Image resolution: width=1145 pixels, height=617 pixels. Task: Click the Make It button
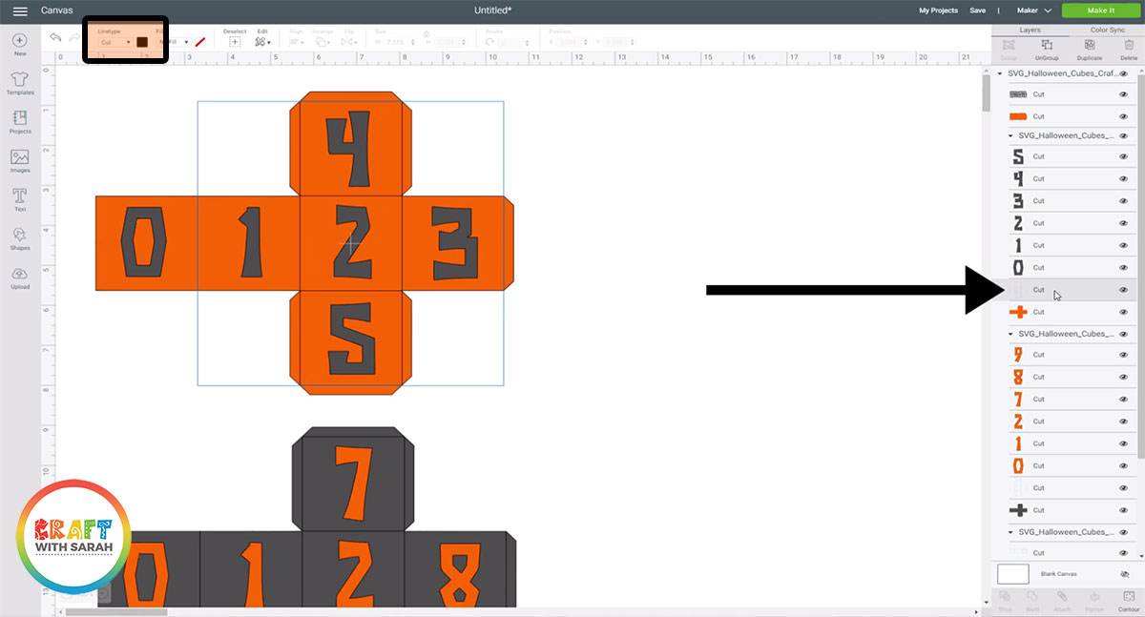[1100, 10]
